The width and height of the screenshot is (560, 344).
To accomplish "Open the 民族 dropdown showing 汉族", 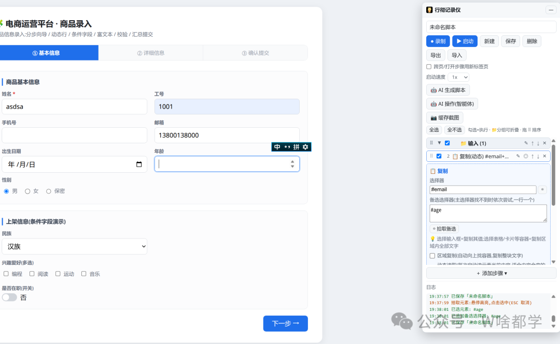I will point(74,246).
